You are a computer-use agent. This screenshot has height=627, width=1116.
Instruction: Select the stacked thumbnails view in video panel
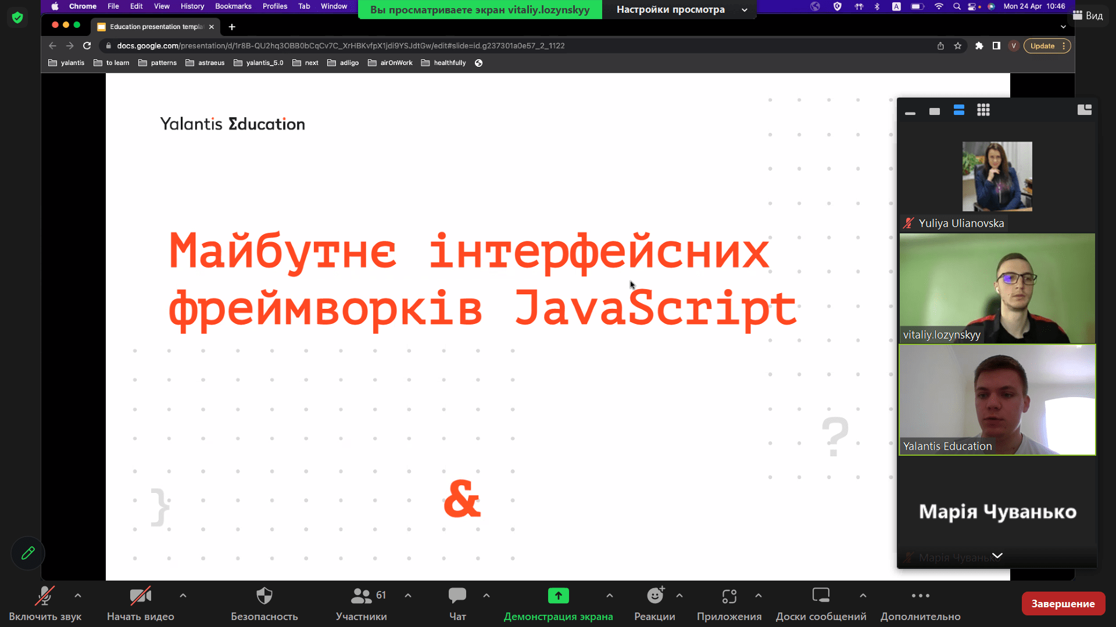pyautogui.click(x=959, y=110)
